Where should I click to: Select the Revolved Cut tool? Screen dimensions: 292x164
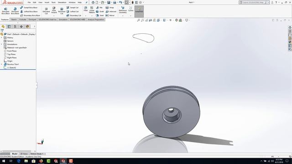point(62,11)
